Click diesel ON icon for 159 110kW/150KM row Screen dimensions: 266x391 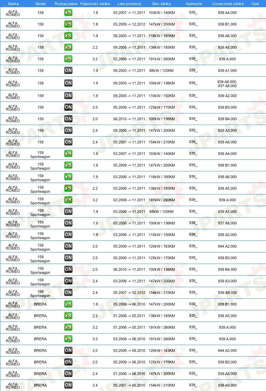click(68, 95)
